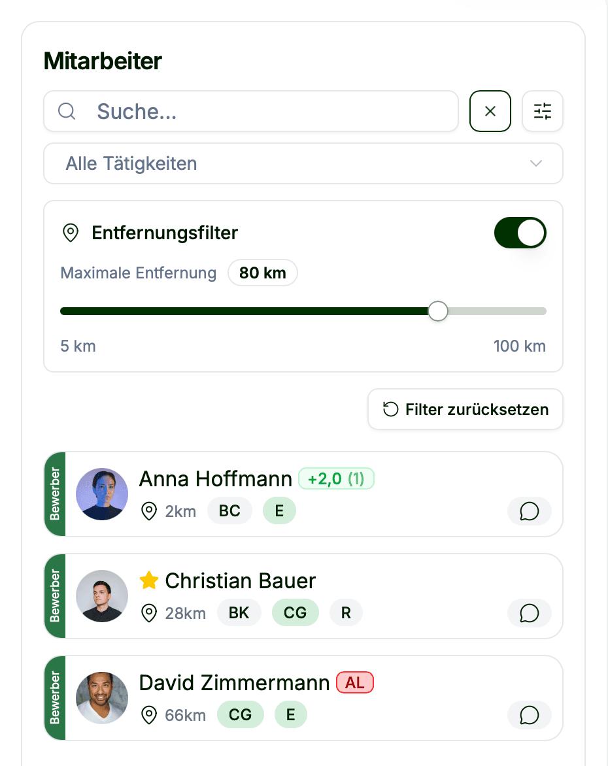The height and width of the screenshot is (766, 608).
Task: Open chat with Anna Hoffmann
Action: click(529, 511)
